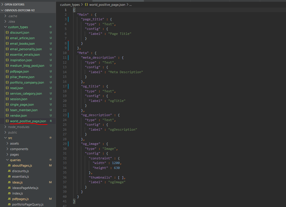Screen dimensions: 286x207
Task: Click the {} icon beside inspiration.json
Action: tap(7, 60)
